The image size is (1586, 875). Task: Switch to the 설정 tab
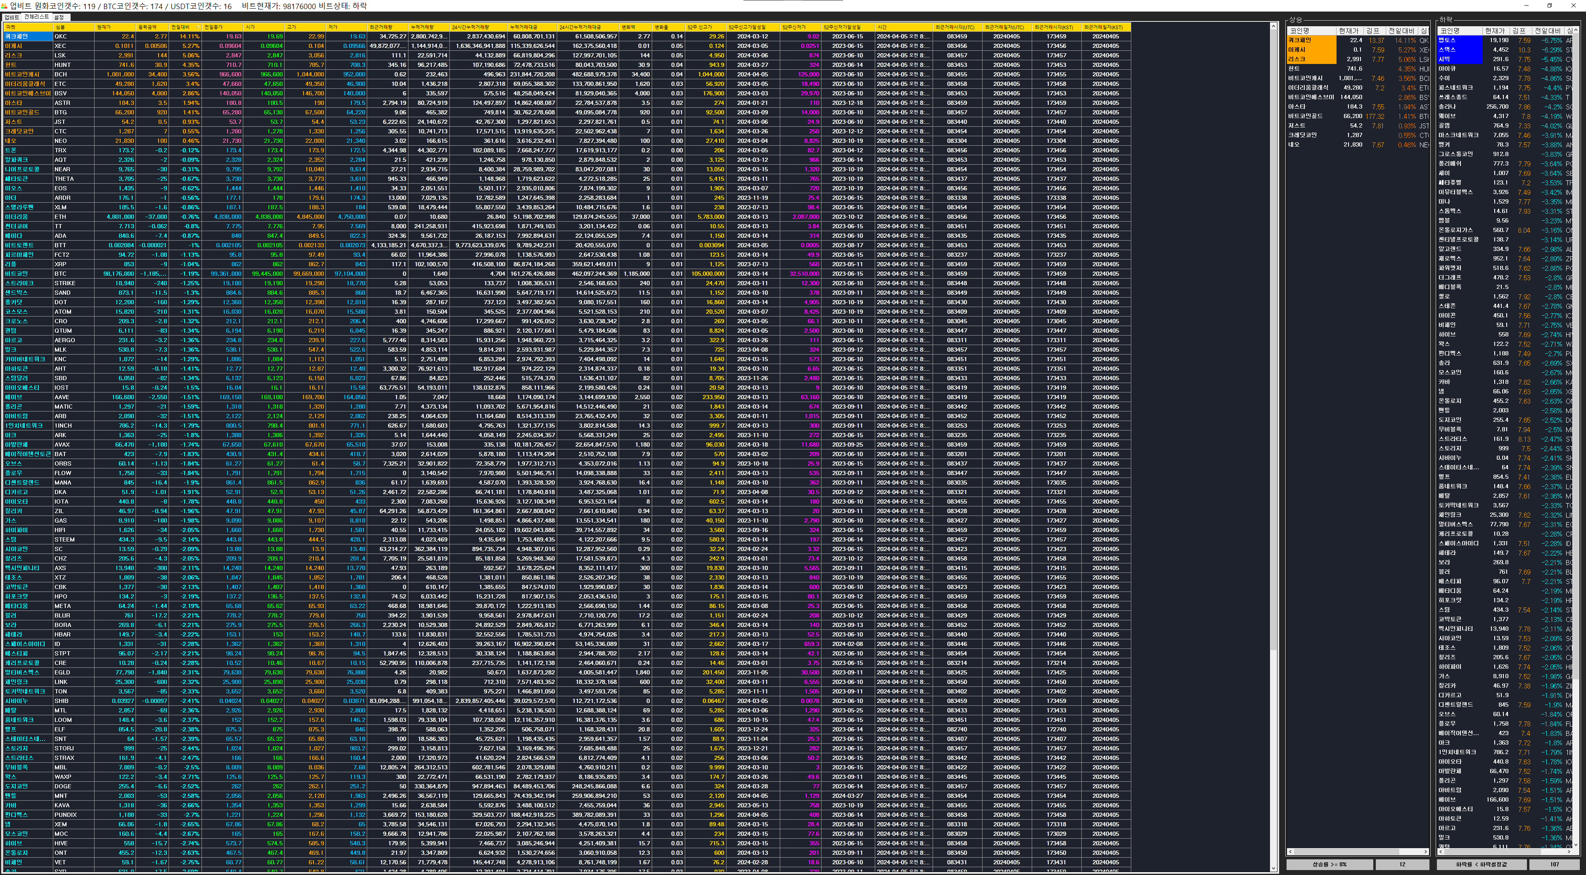coord(59,17)
